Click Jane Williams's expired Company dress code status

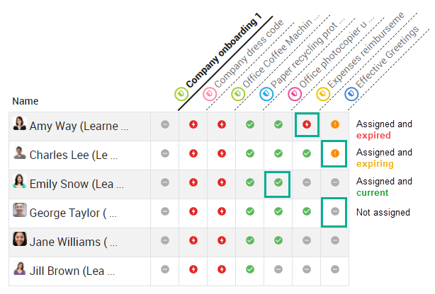coord(193,240)
